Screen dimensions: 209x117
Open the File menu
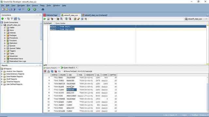(x=2, y=6)
